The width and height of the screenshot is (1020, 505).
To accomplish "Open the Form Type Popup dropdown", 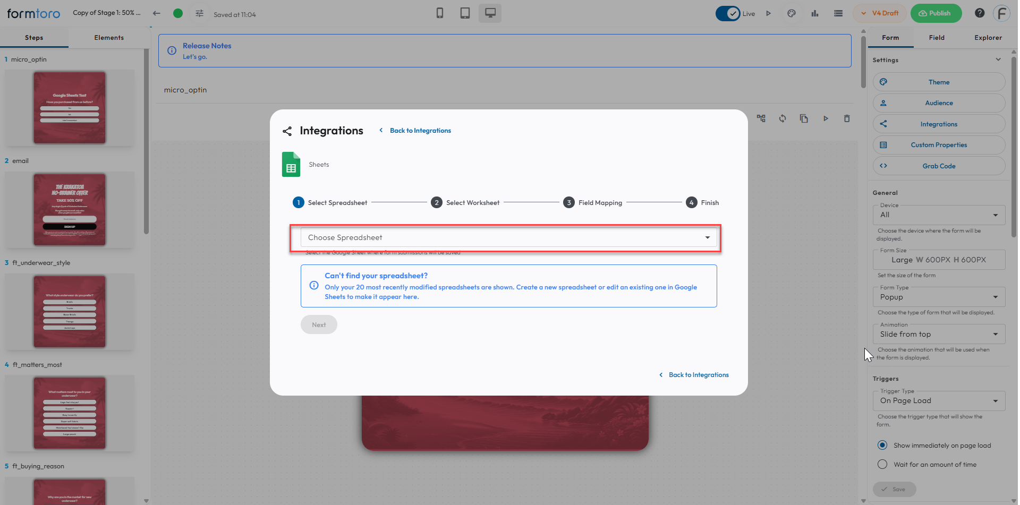I will pos(939,297).
